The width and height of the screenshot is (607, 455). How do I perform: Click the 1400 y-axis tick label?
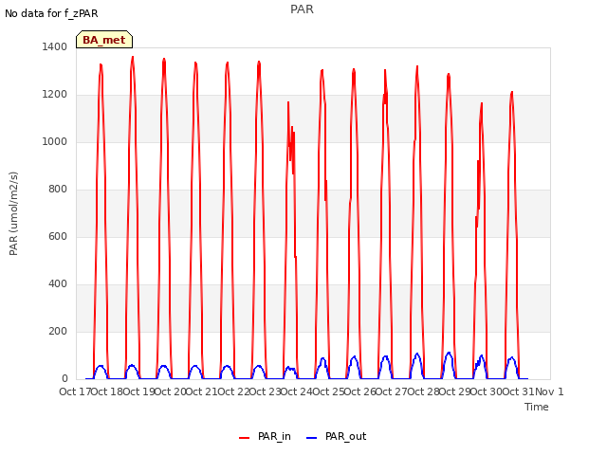tap(55, 46)
